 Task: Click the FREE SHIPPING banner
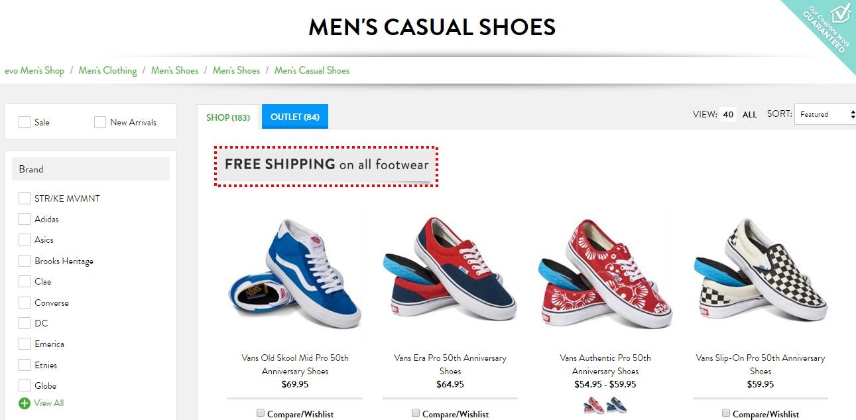point(326,167)
